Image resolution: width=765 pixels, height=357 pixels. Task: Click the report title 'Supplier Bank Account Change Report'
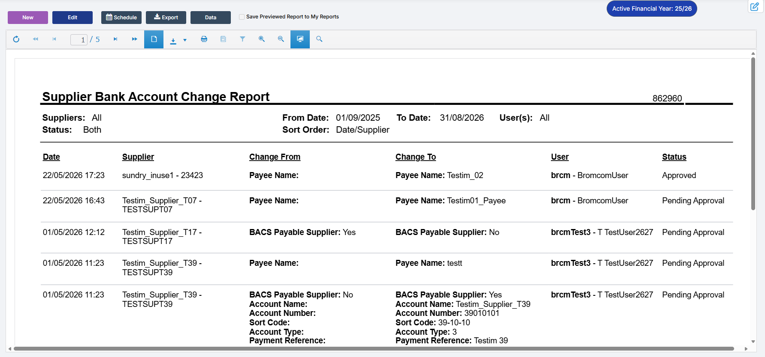pos(156,97)
